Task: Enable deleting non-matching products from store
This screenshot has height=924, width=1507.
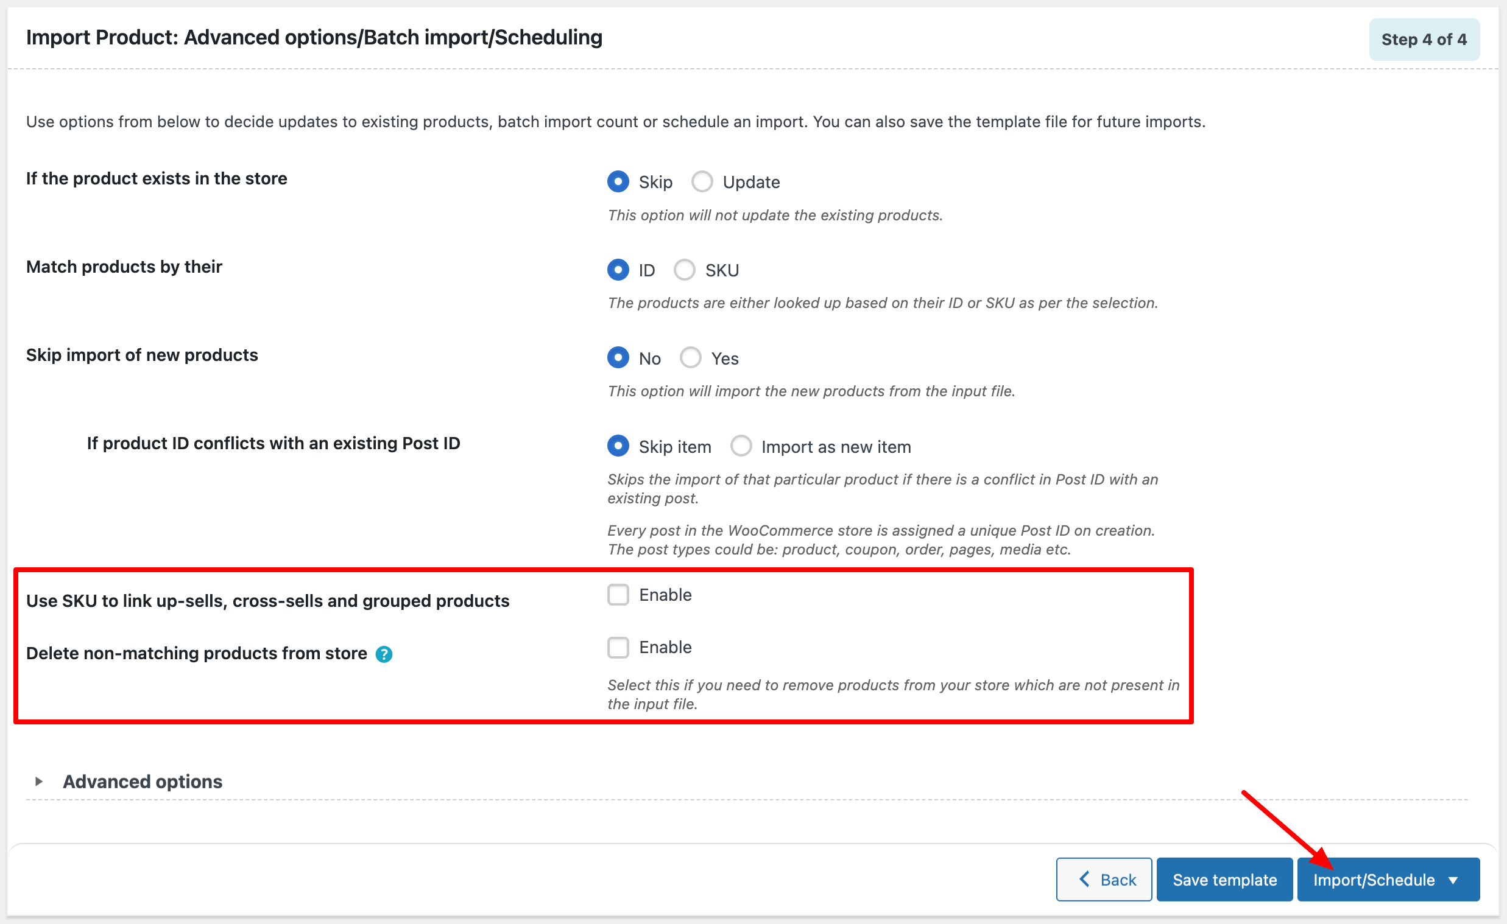Action: (x=618, y=647)
